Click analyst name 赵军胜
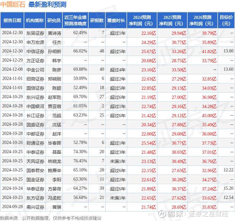 click(x=55, y=97)
